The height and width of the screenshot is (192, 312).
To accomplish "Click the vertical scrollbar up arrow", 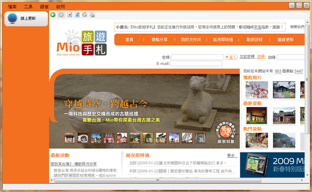I will [308, 22].
